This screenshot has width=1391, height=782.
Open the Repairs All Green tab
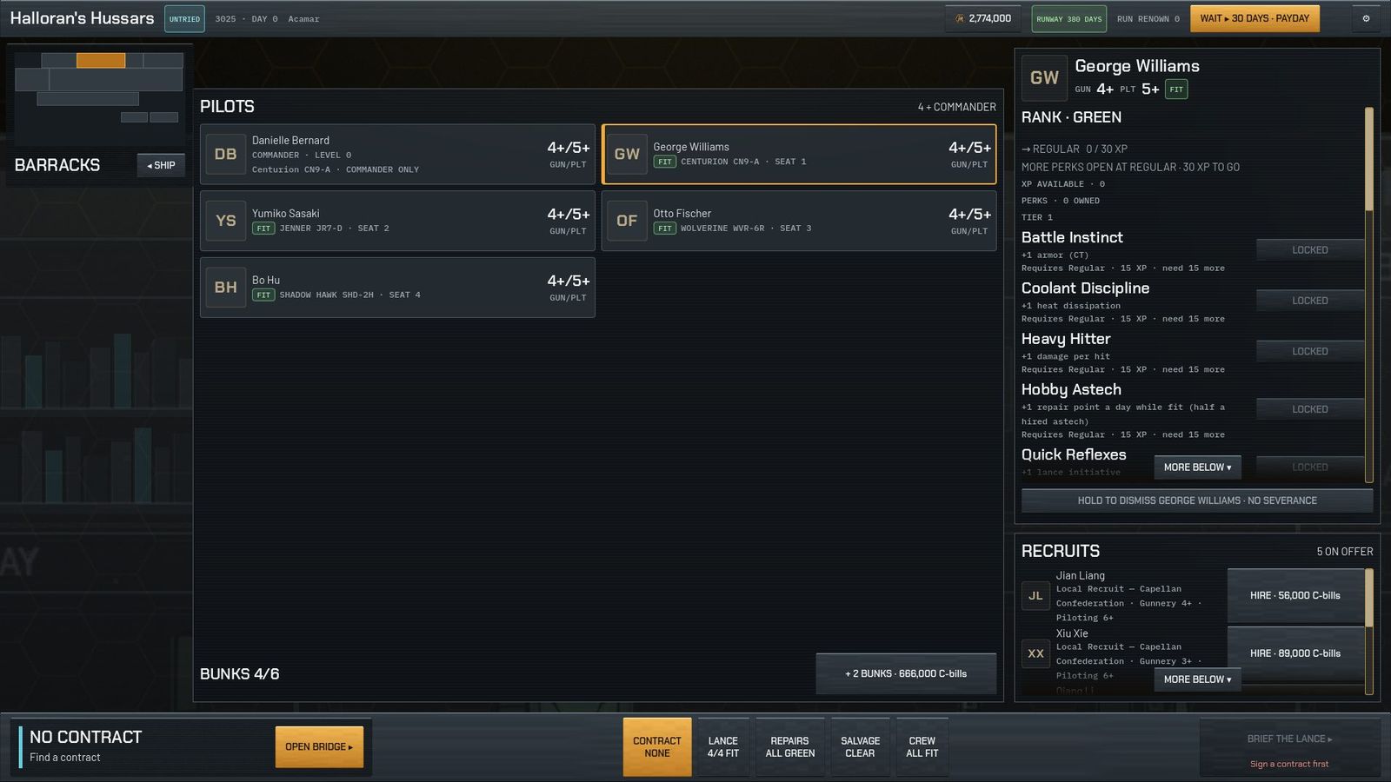[790, 747]
